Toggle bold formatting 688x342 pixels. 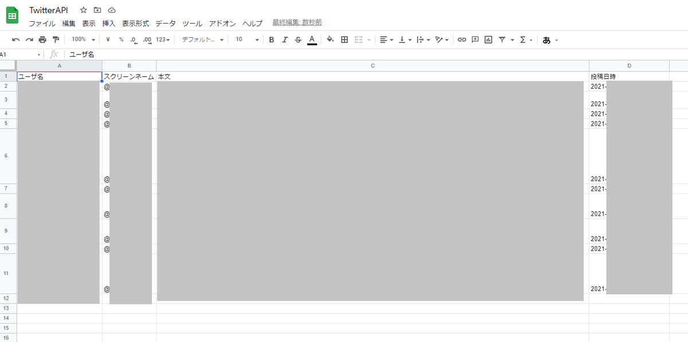[271, 40]
